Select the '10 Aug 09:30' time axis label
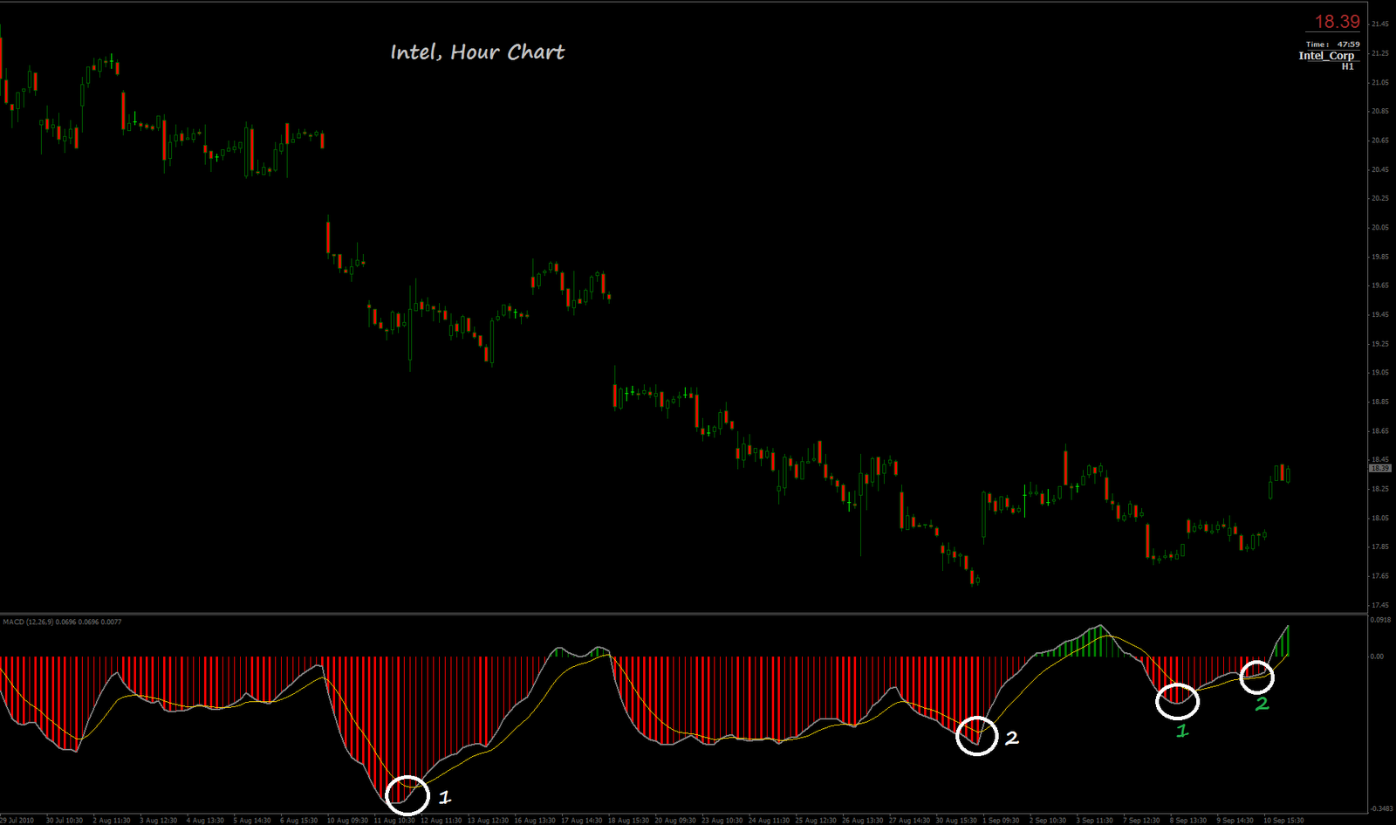The width and height of the screenshot is (1396, 825). 347,821
